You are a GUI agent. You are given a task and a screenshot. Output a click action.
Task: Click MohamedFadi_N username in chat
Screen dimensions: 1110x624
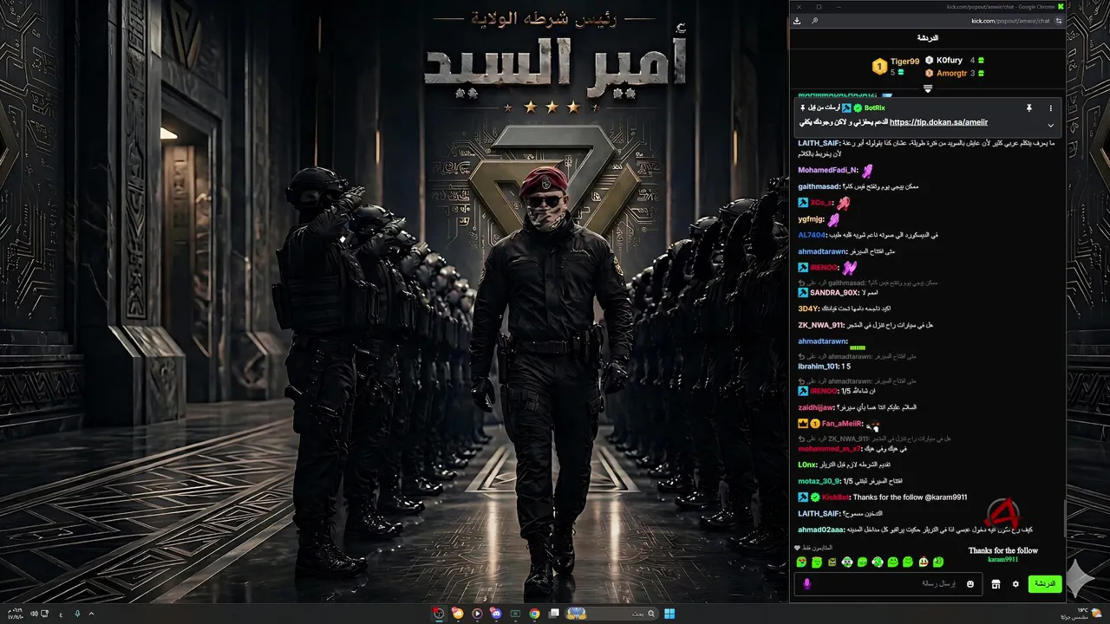coord(827,170)
